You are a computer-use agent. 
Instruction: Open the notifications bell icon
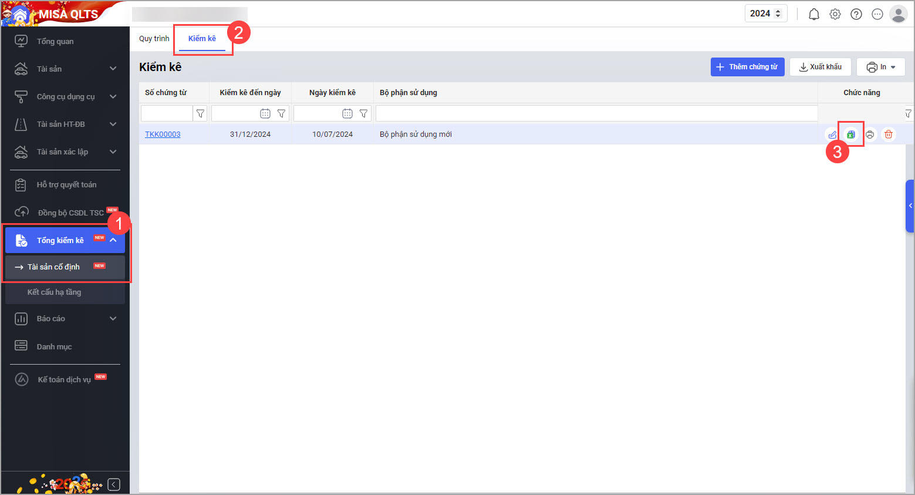point(814,14)
